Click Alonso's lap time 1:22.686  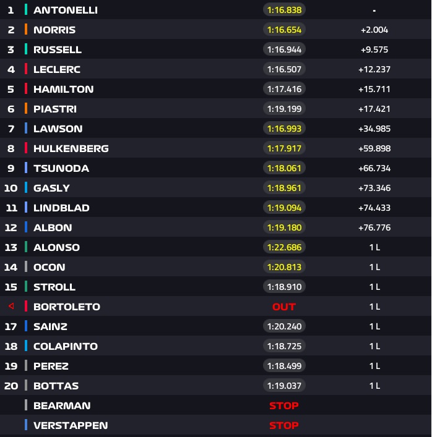coord(284,247)
